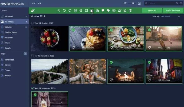Image resolution: width=184 pixels, height=107 pixels.
Task: Open Unsorted gallery section
Action: [x=14, y=17]
